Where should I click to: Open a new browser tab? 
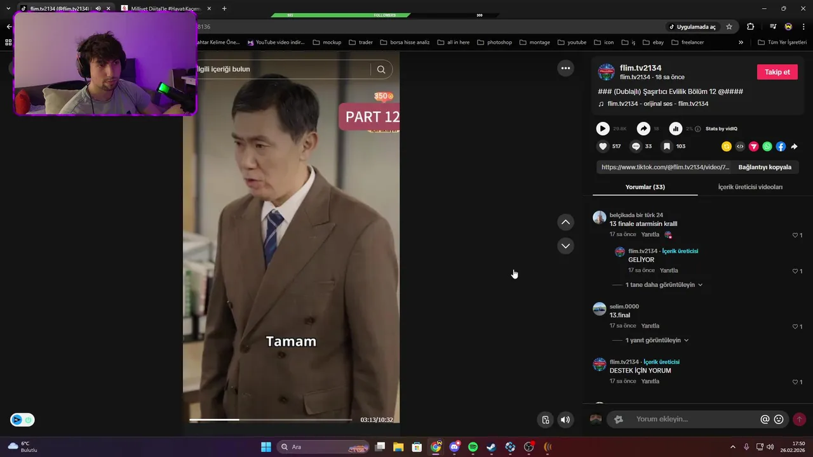pos(224,8)
